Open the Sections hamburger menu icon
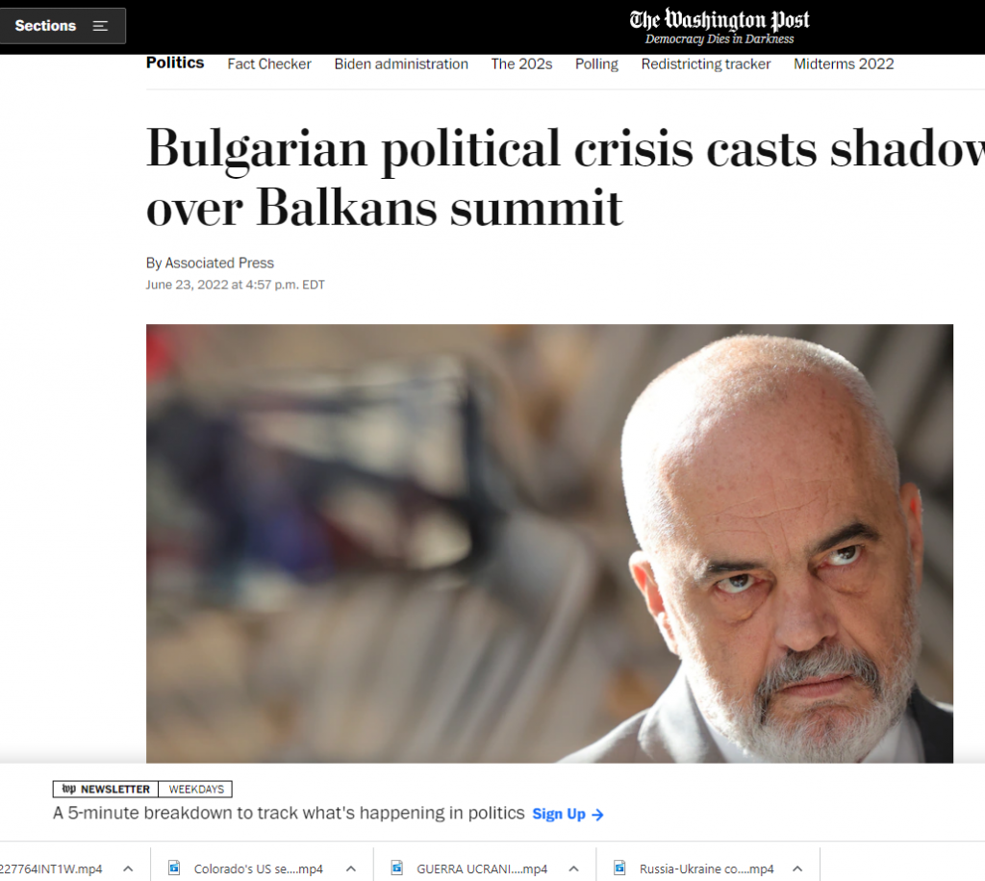The width and height of the screenshot is (985, 881). 100,26
